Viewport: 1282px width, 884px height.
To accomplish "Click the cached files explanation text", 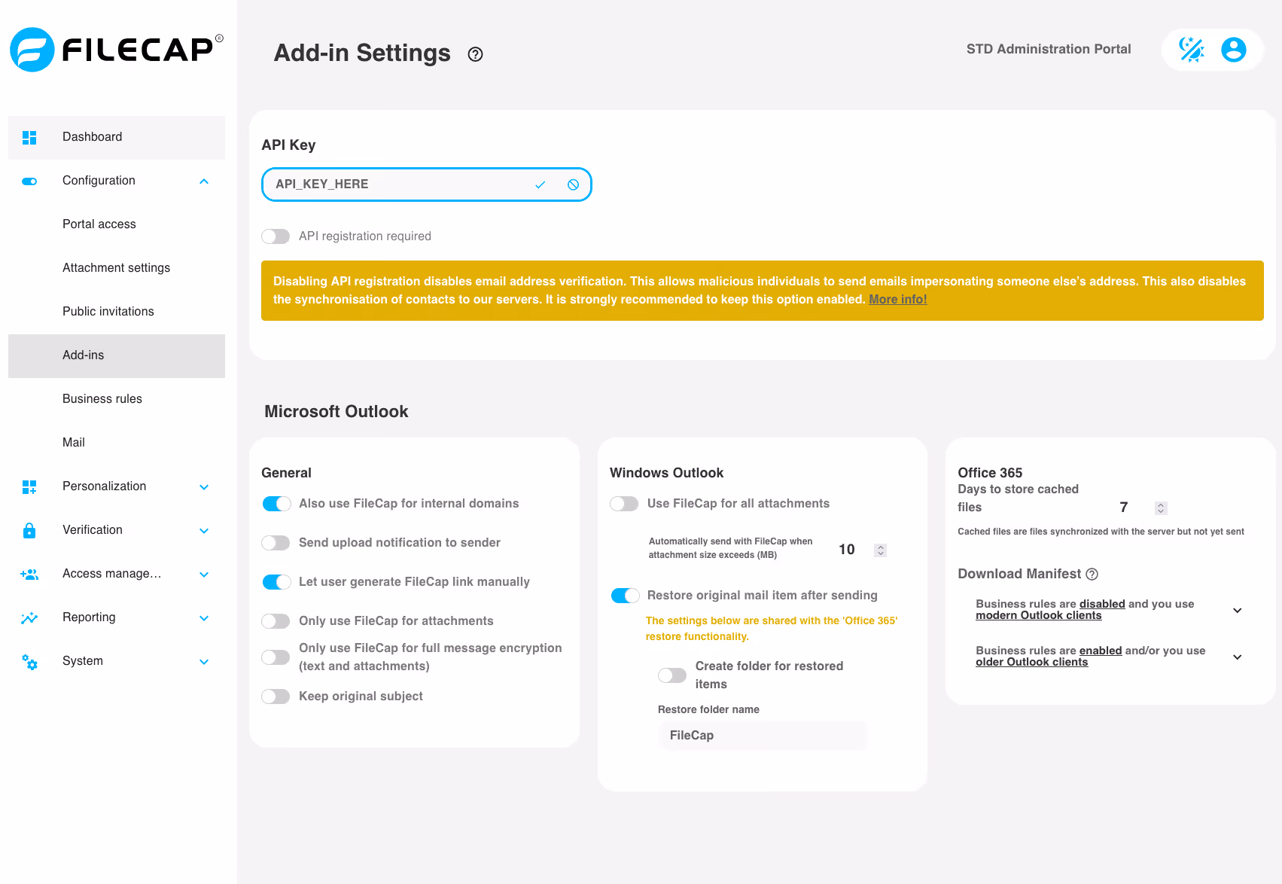I will click(1101, 532).
